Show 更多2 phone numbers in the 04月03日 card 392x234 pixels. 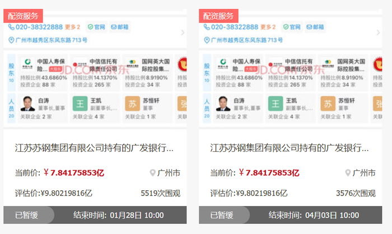pos(268,27)
